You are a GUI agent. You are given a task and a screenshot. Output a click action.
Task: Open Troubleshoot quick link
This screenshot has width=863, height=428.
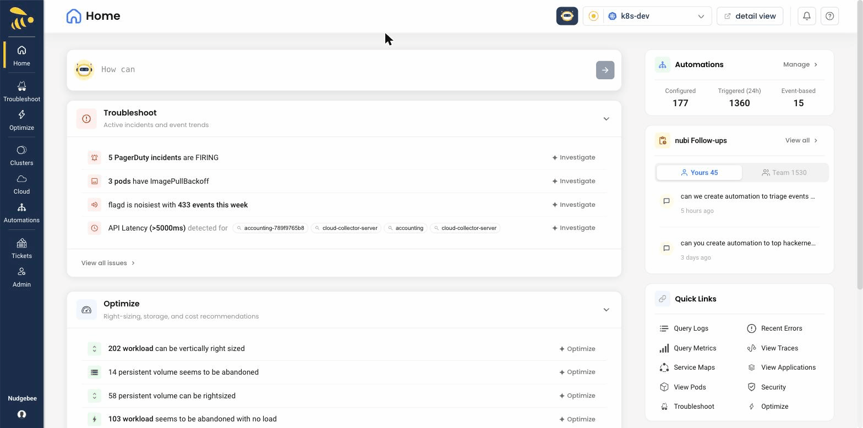687,407
